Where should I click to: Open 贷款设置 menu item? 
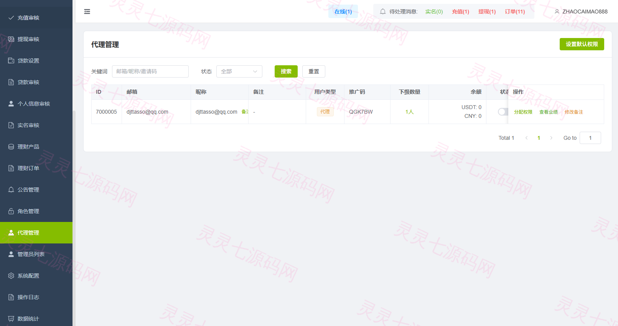pos(36,61)
